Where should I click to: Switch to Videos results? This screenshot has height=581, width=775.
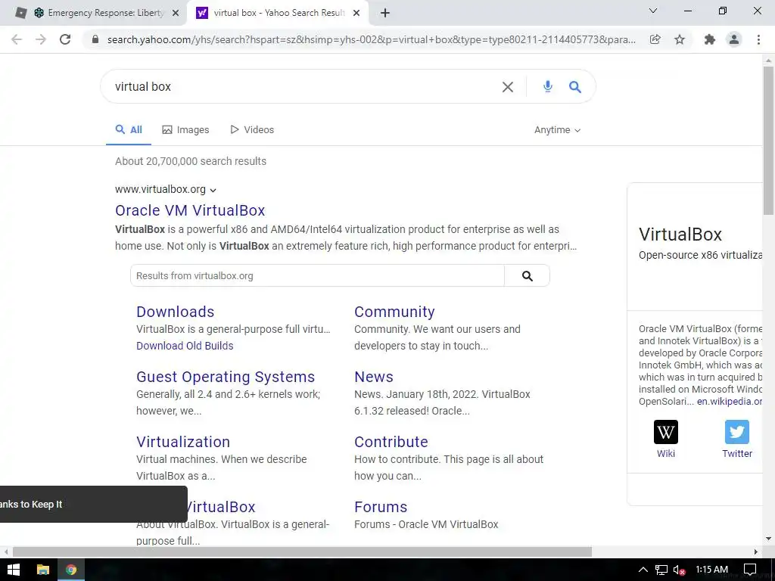252,130
